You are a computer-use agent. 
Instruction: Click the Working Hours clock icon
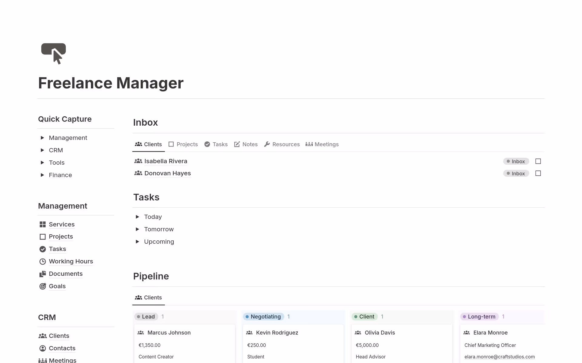[42, 261]
